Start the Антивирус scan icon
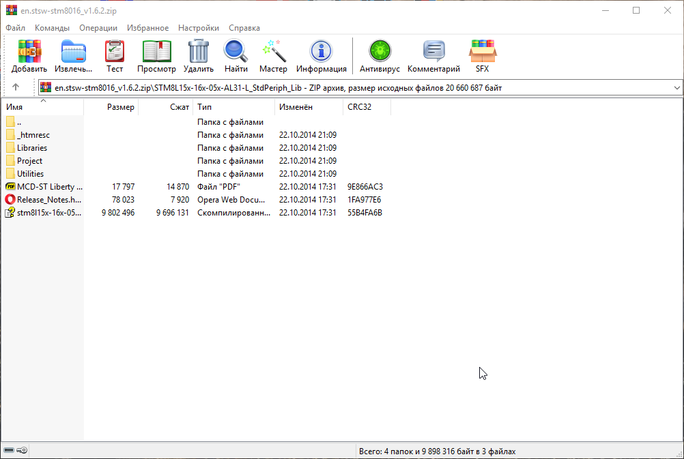Image resolution: width=684 pixels, height=459 pixels. tap(380, 51)
